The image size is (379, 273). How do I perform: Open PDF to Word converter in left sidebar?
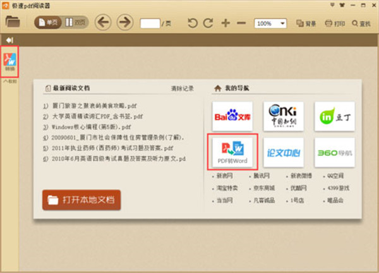10,61
